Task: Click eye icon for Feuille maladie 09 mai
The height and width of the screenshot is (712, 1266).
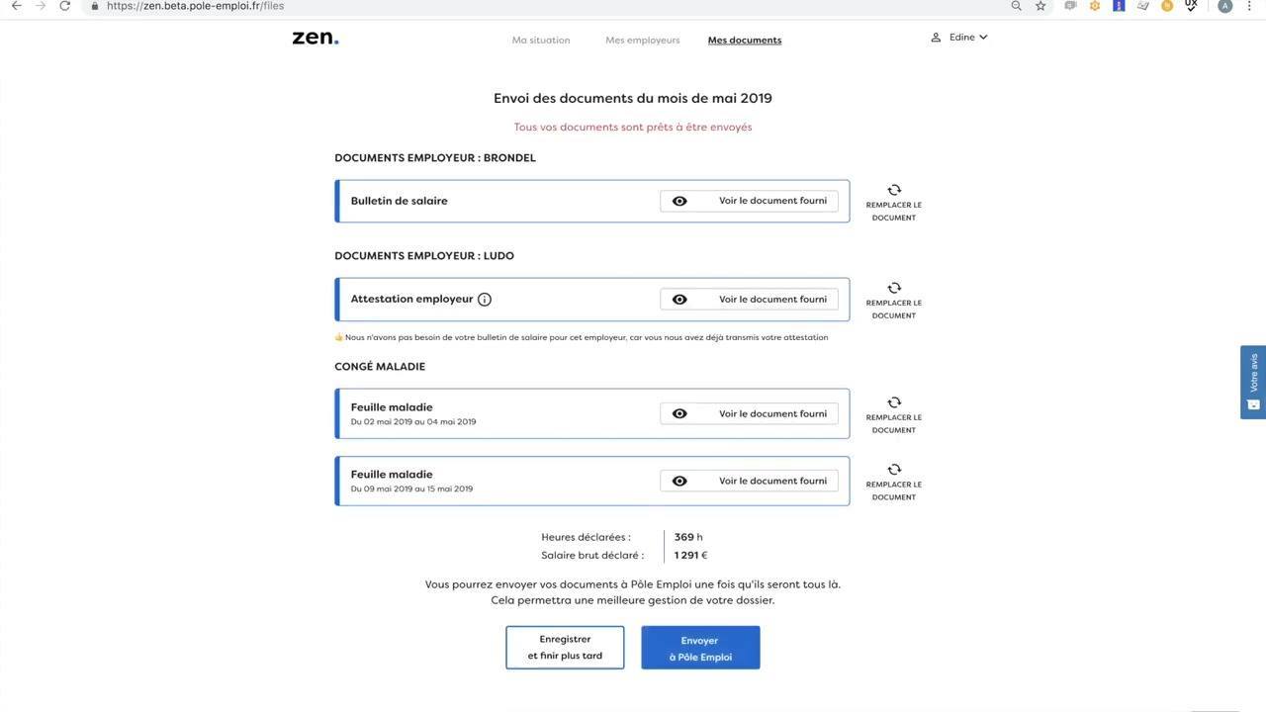Action: pyautogui.click(x=679, y=482)
